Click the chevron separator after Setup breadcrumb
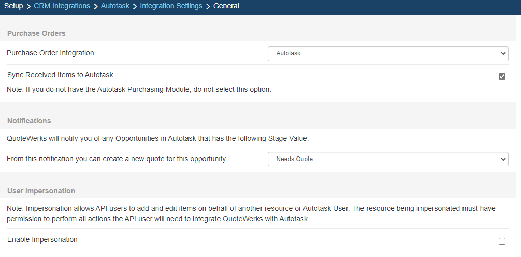 coord(28,6)
